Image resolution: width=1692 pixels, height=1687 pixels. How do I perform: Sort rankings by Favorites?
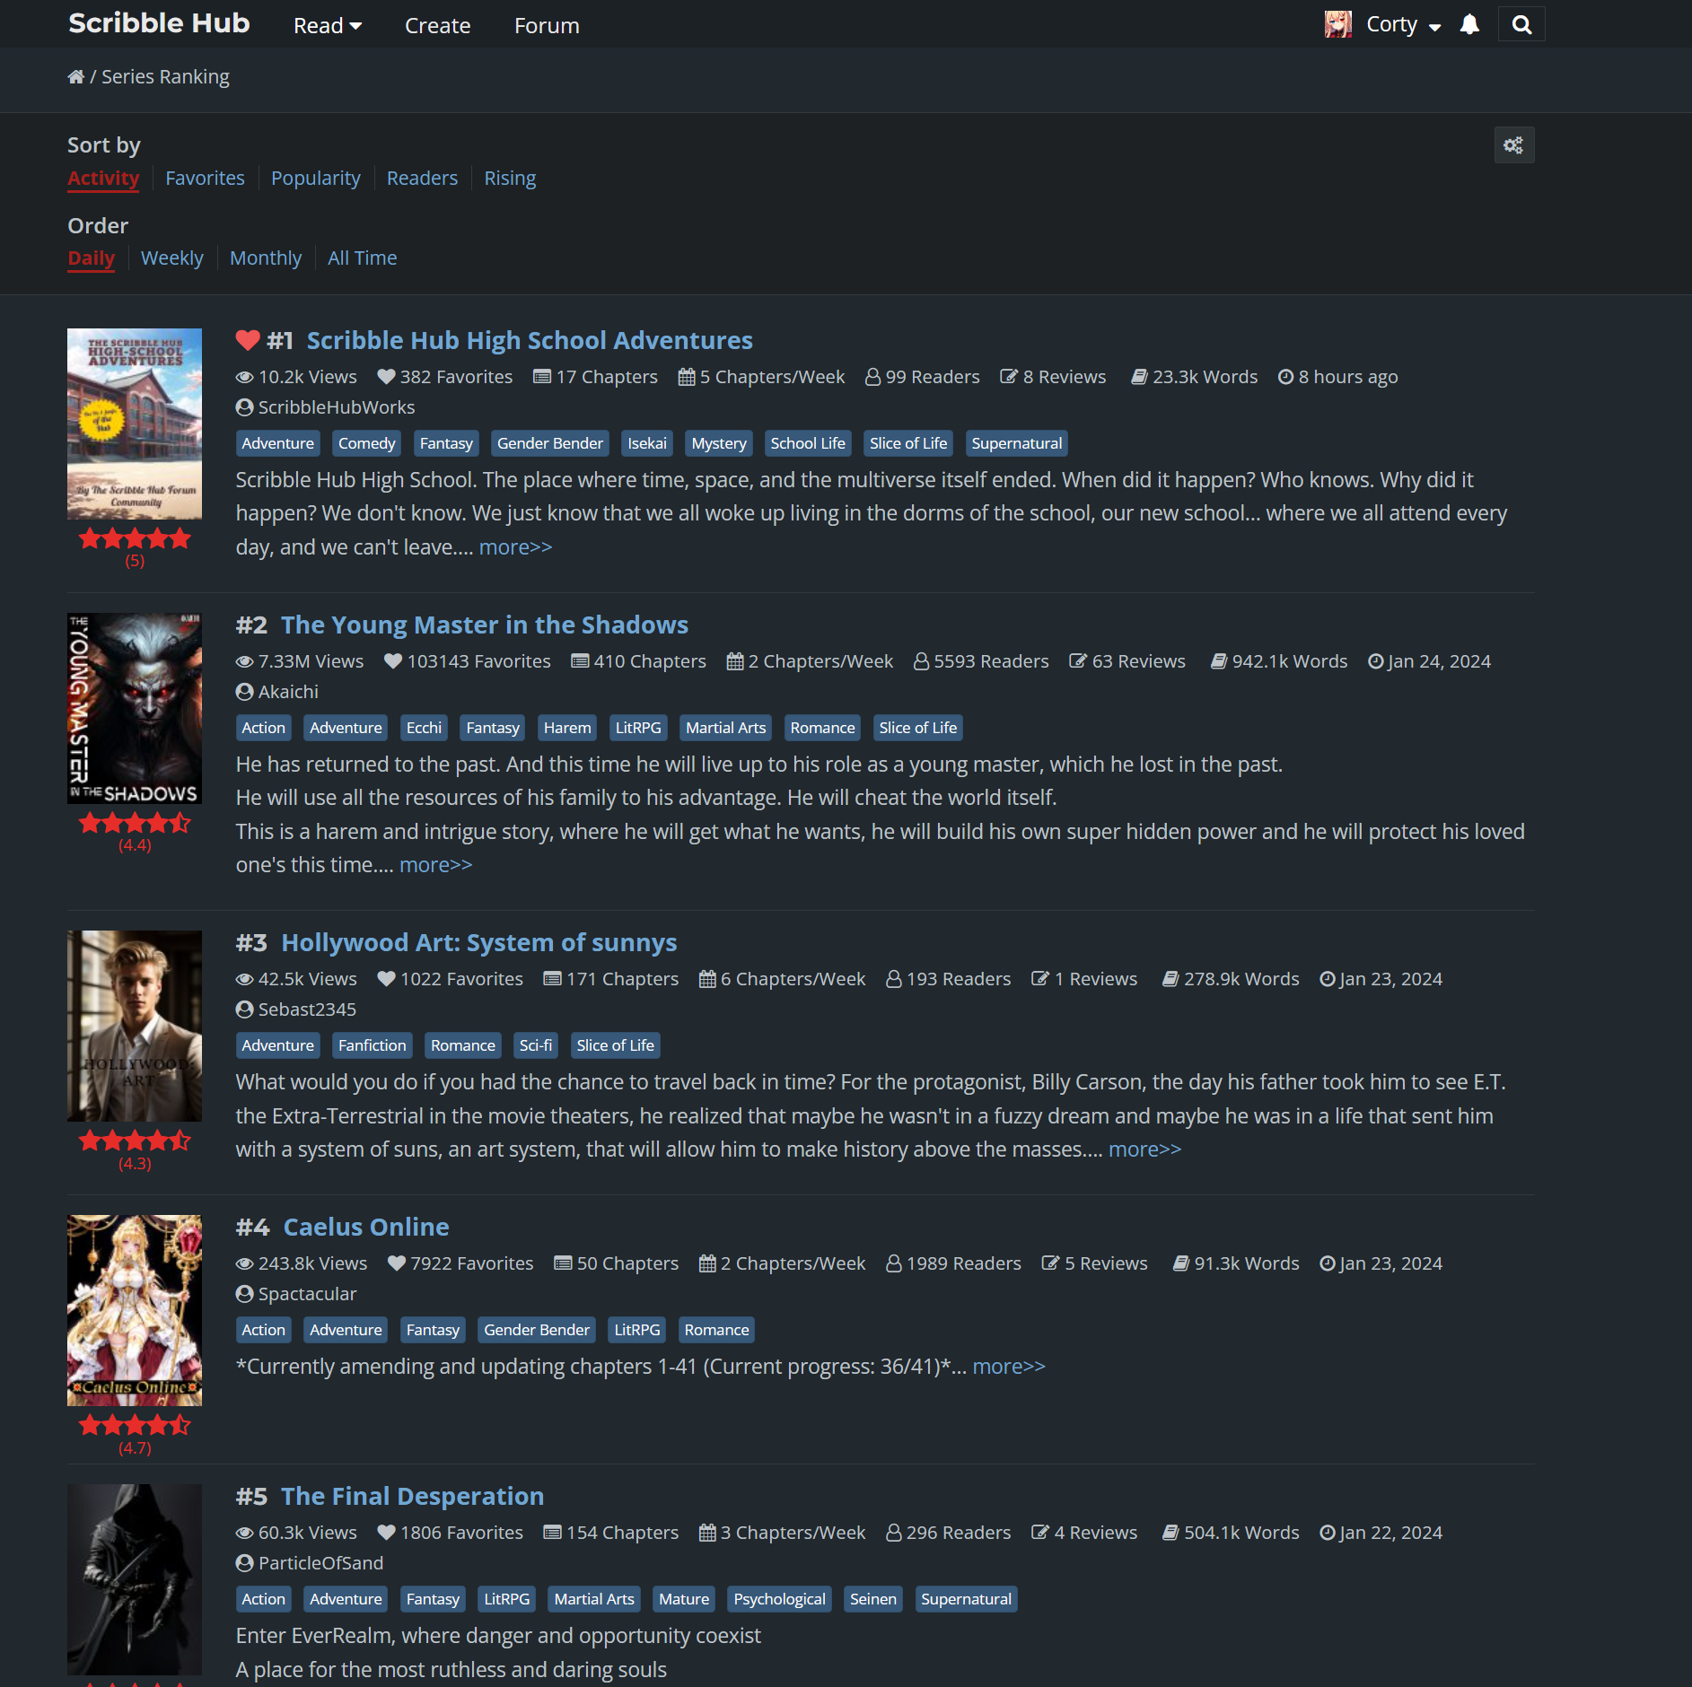(x=205, y=179)
